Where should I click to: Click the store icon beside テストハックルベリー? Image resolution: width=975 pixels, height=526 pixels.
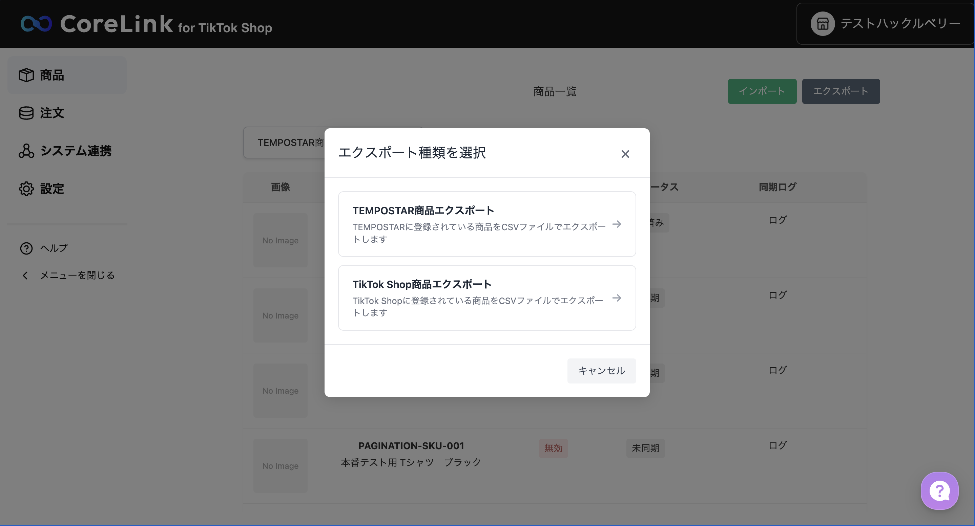(x=822, y=24)
